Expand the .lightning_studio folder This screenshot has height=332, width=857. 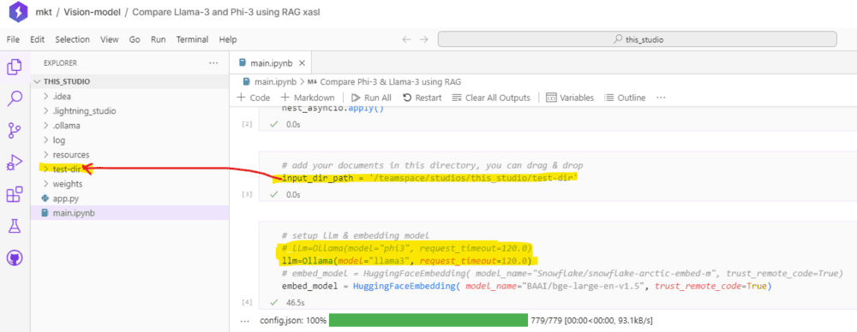tap(46, 111)
